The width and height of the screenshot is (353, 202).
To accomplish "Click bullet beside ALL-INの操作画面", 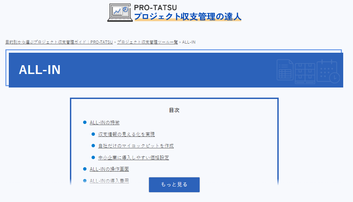I will click(x=85, y=169).
